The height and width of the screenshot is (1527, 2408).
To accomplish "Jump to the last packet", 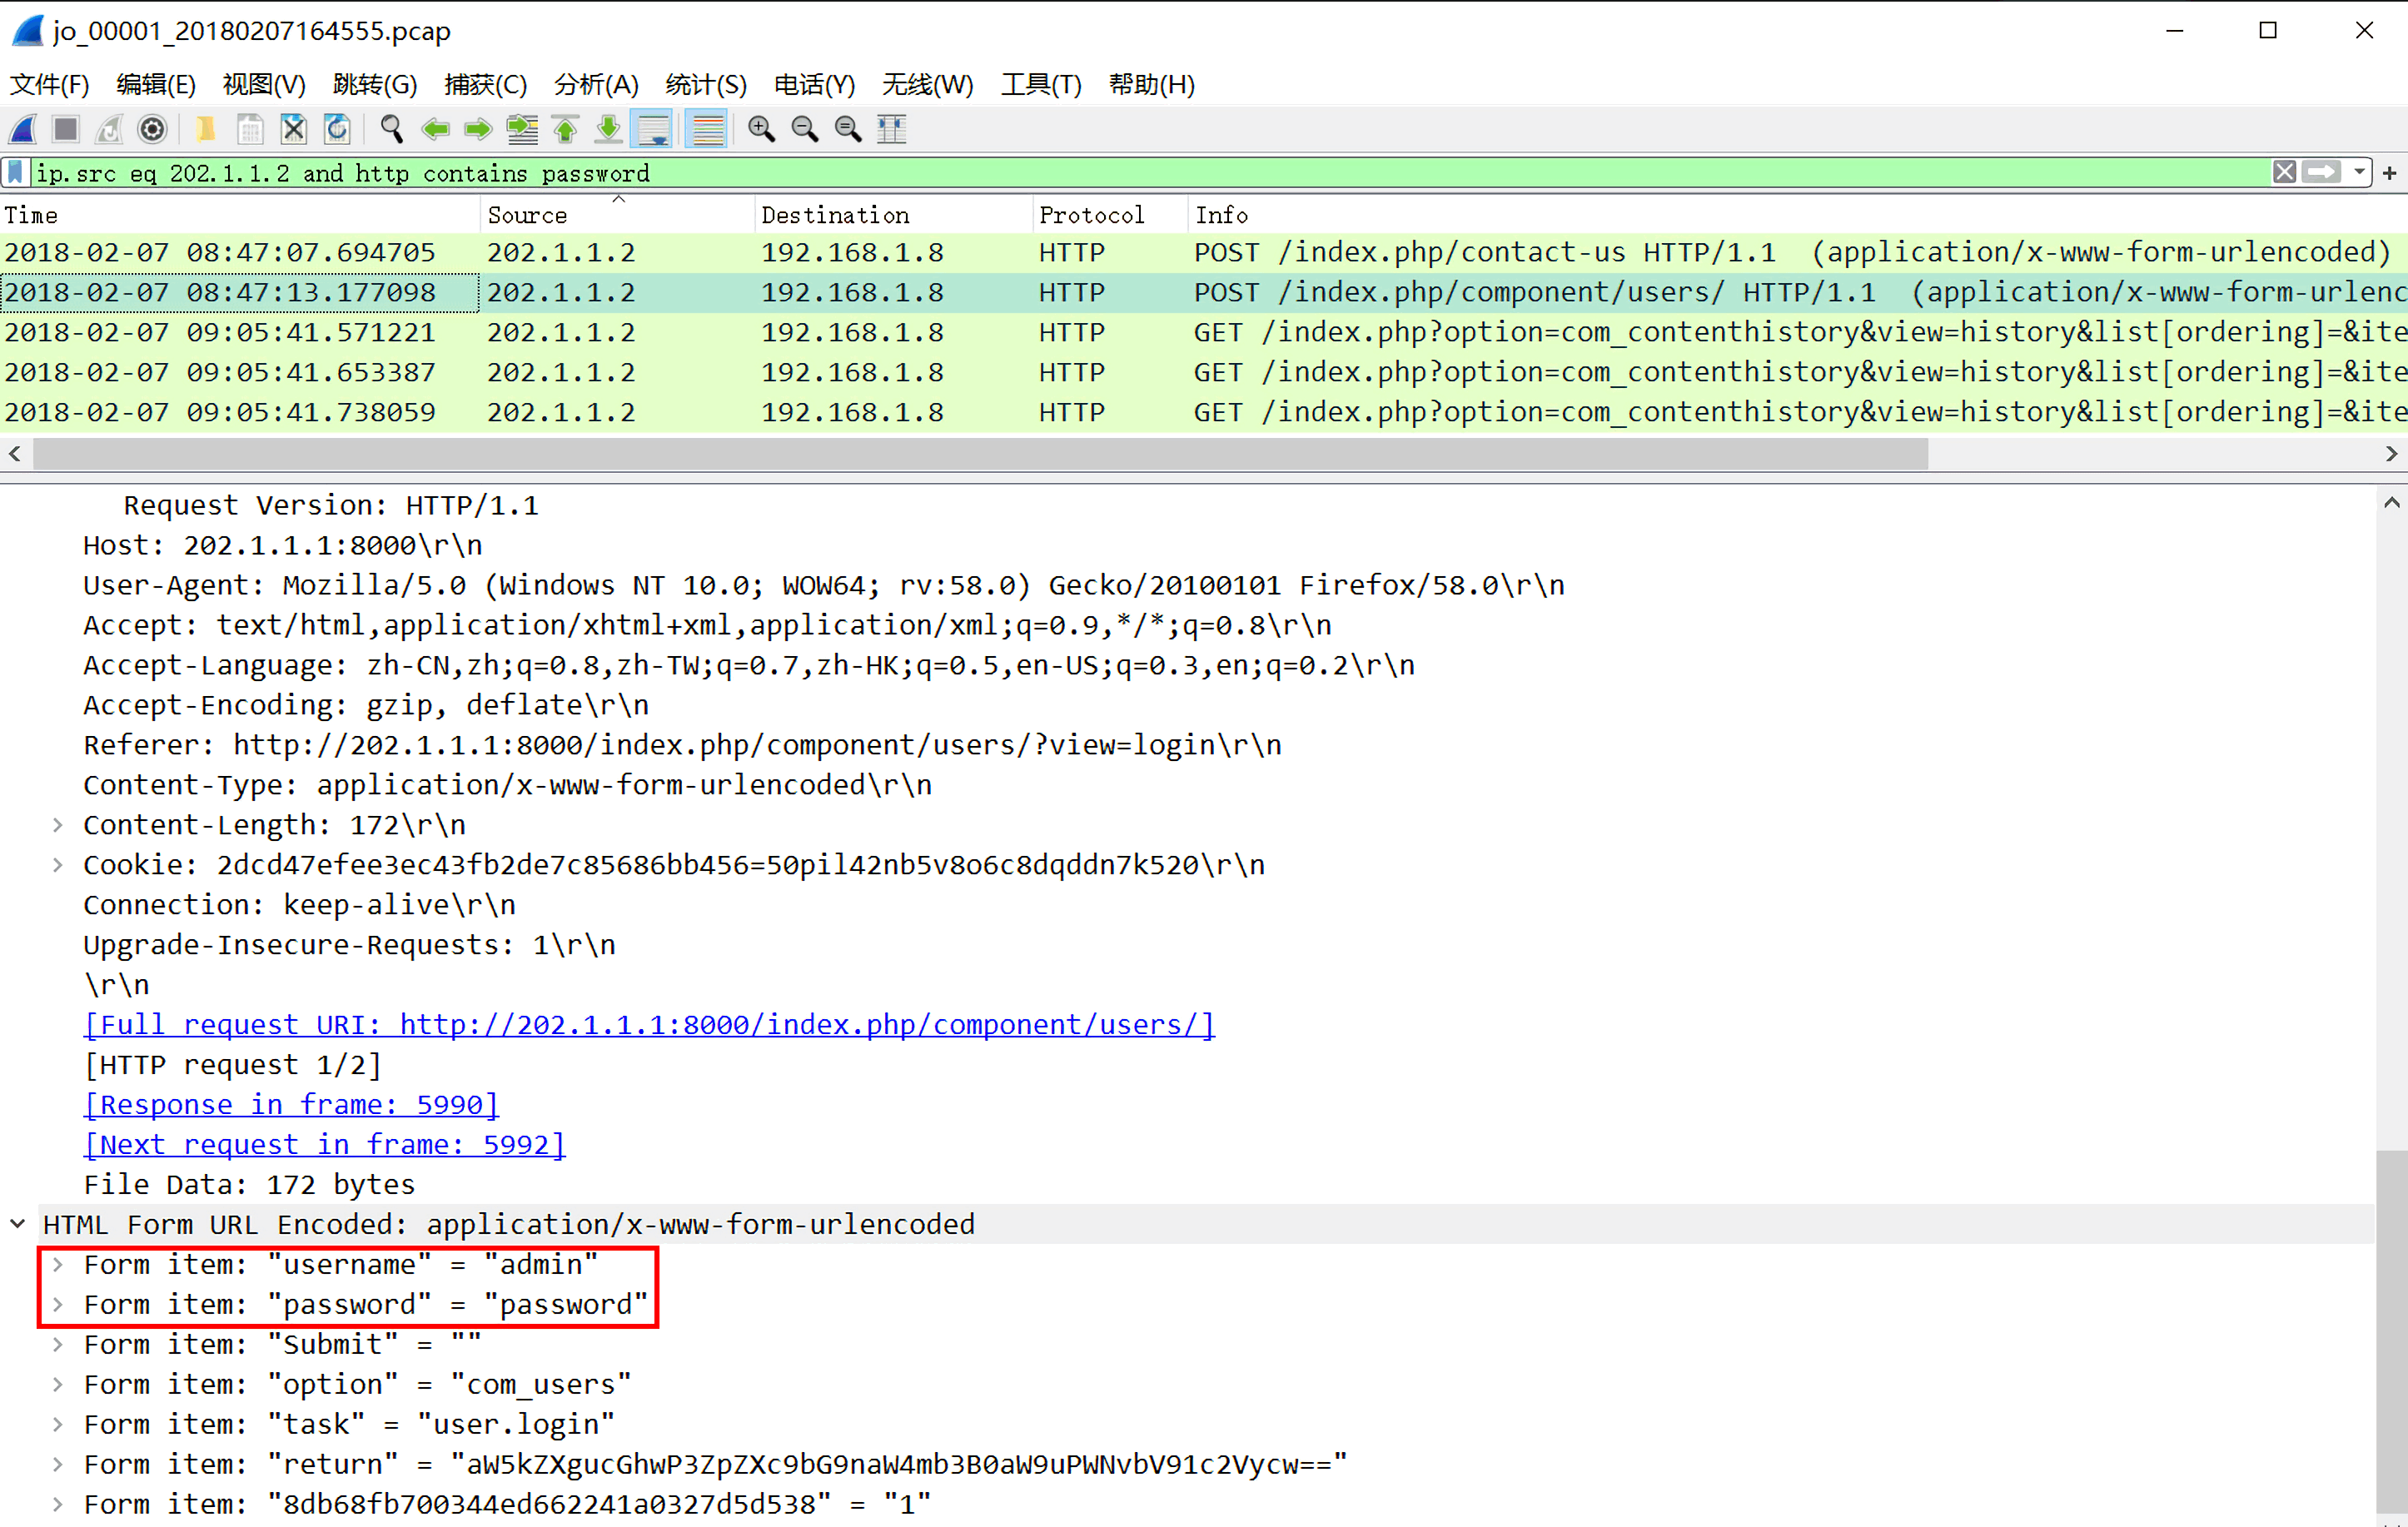I will click(608, 129).
